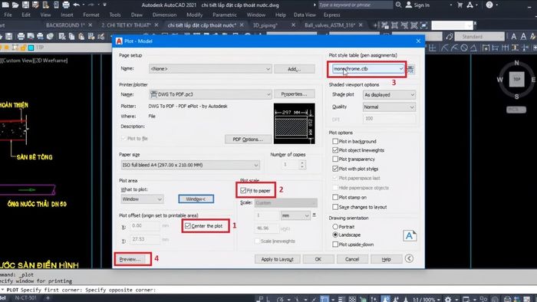Click the printer Properties button
Screen dimensions: 537x302
[294, 94]
